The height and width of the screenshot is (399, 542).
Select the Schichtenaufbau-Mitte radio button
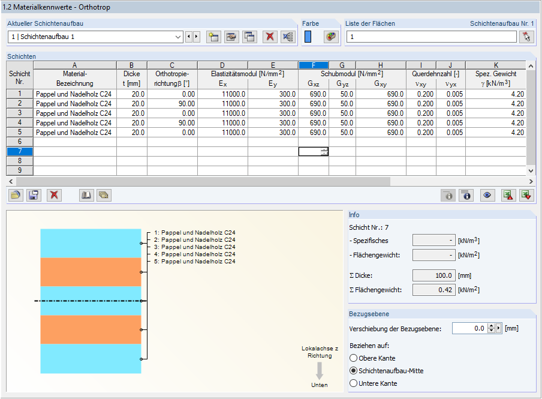(353, 371)
